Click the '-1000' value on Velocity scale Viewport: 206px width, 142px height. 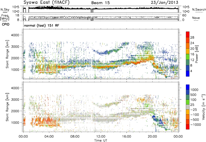tap(196, 125)
